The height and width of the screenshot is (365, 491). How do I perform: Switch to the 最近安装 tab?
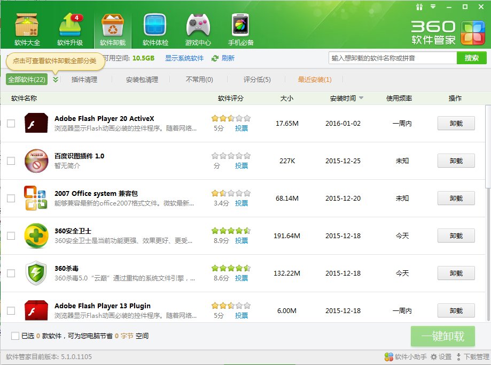[315, 79]
